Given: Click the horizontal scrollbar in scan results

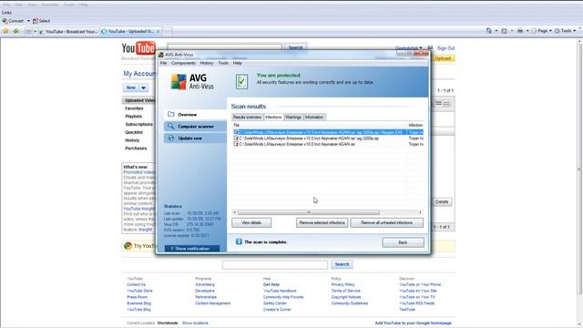Looking at the screenshot, I should pyautogui.click(x=309, y=212).
